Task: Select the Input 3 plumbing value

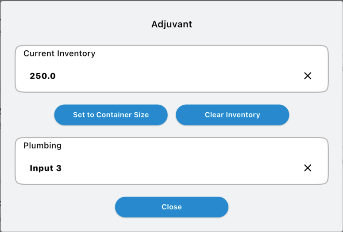Action: point(46,168)
